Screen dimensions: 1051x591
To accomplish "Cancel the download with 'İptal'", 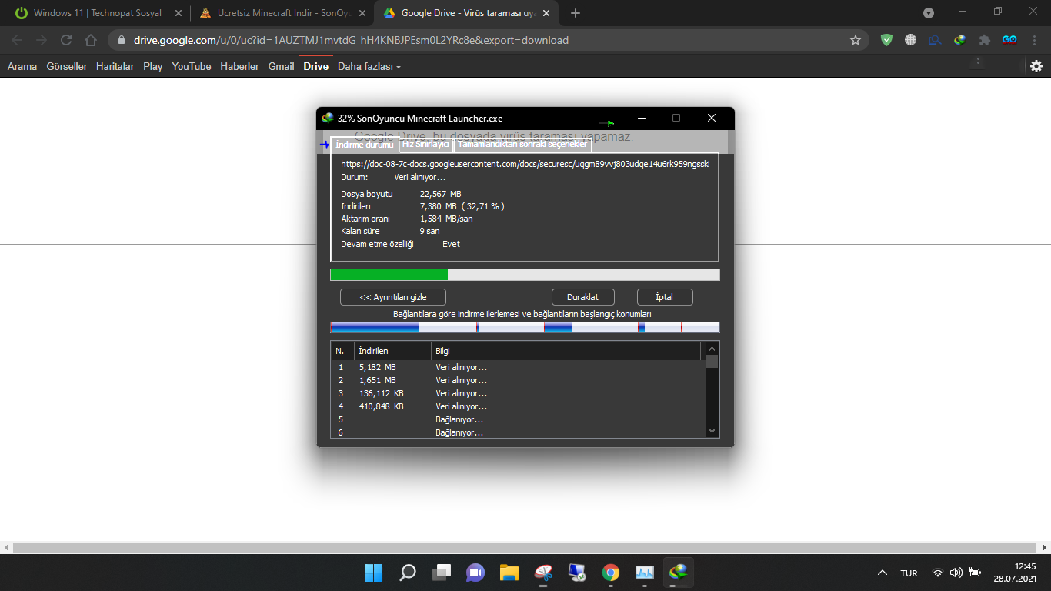I will [x=665, y=297].
